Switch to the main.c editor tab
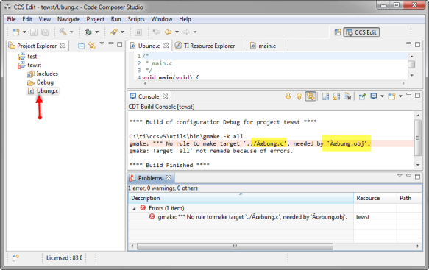 point(267,46)
